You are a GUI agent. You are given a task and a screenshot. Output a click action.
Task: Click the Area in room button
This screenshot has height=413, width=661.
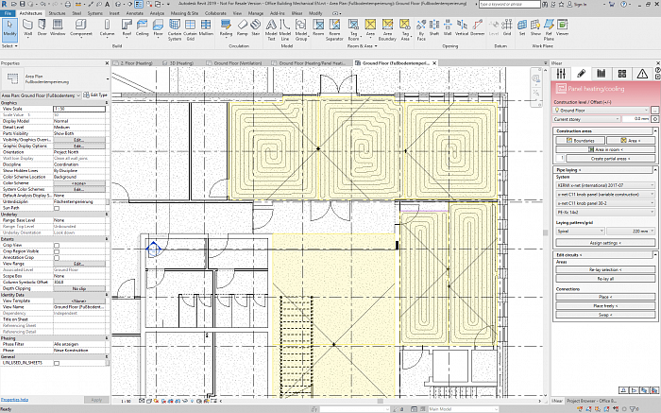606,149
